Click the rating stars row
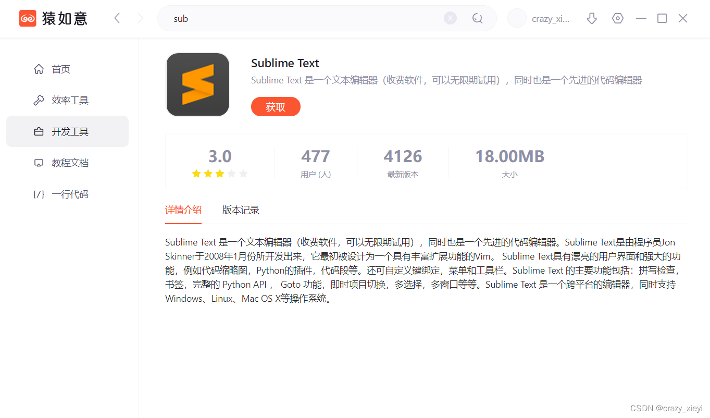The width and height of the screenshot is (710, 418). [x=220, y=174]
